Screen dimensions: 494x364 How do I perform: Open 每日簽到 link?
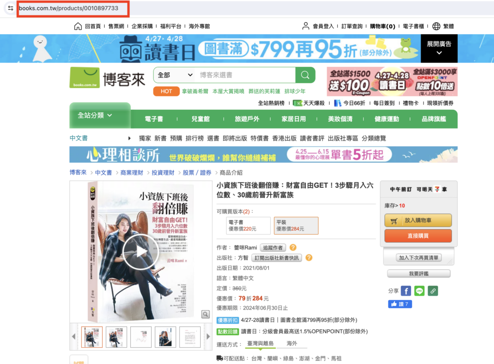[x=384, y=103]
